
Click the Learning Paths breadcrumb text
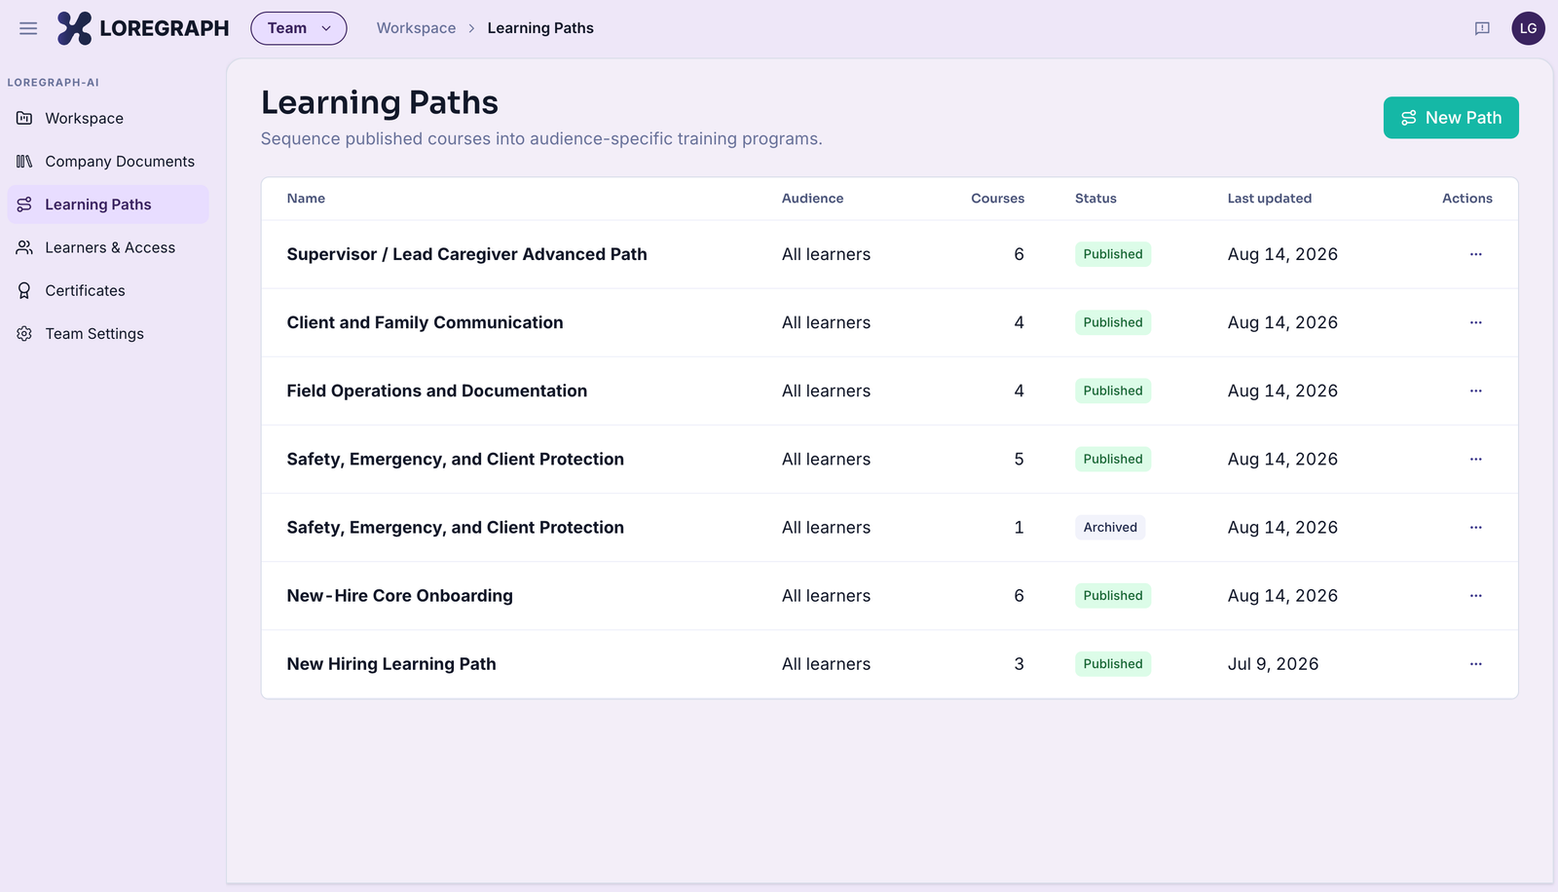(540, 28)
